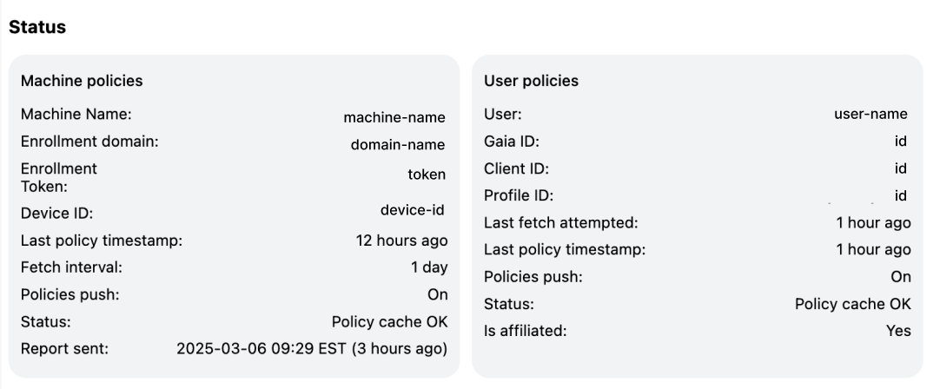Click machine Policy cache OK status
Viewport: 940px width, 389px height.
390,321
